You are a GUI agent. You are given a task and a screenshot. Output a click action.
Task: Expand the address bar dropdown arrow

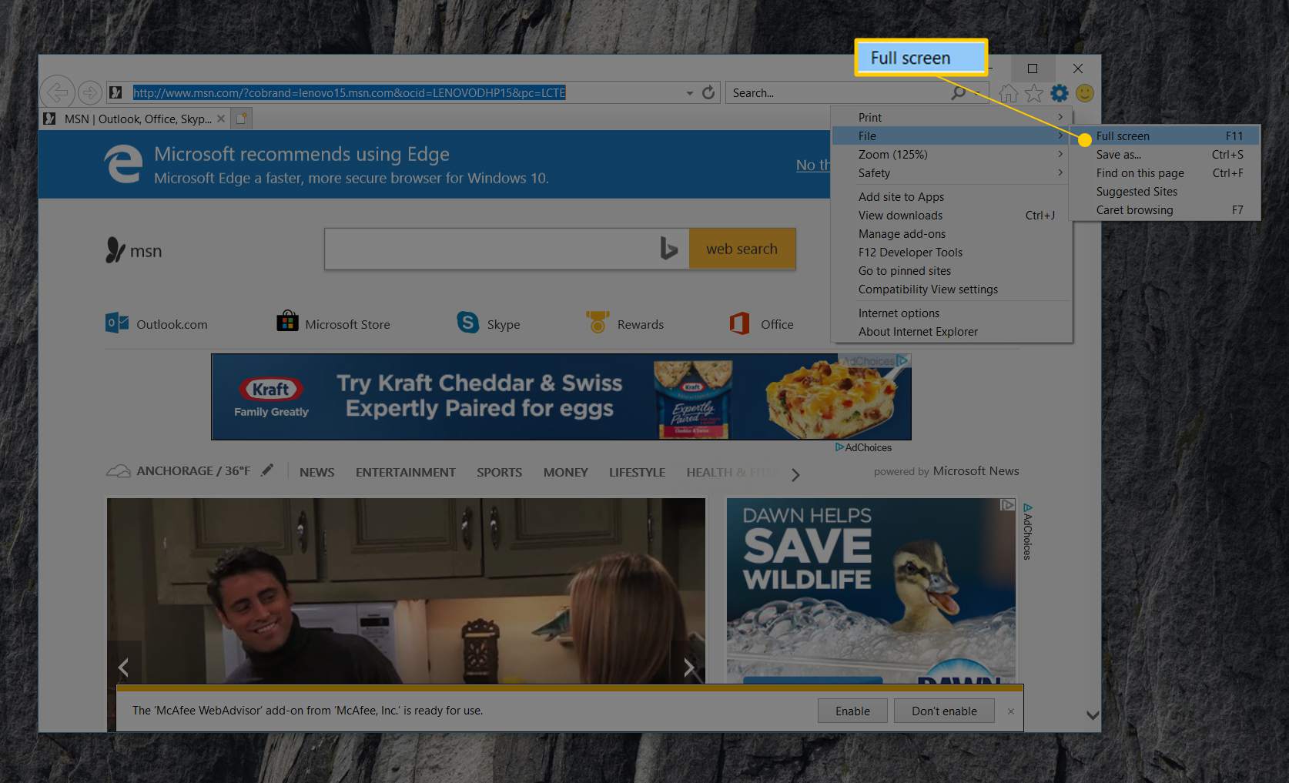tap(689, 93)
